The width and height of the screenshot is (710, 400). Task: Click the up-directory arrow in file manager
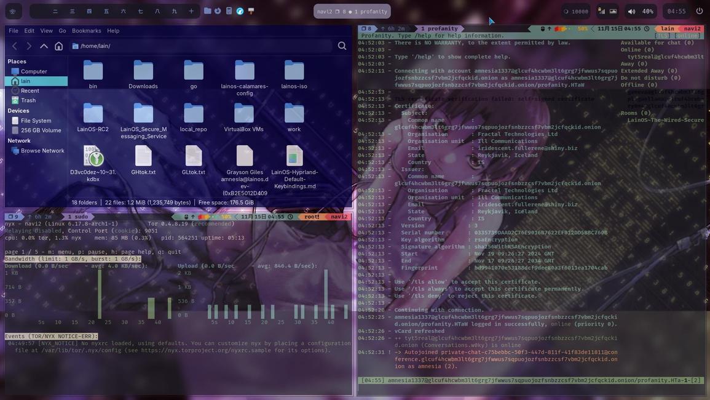pos(43,45)
